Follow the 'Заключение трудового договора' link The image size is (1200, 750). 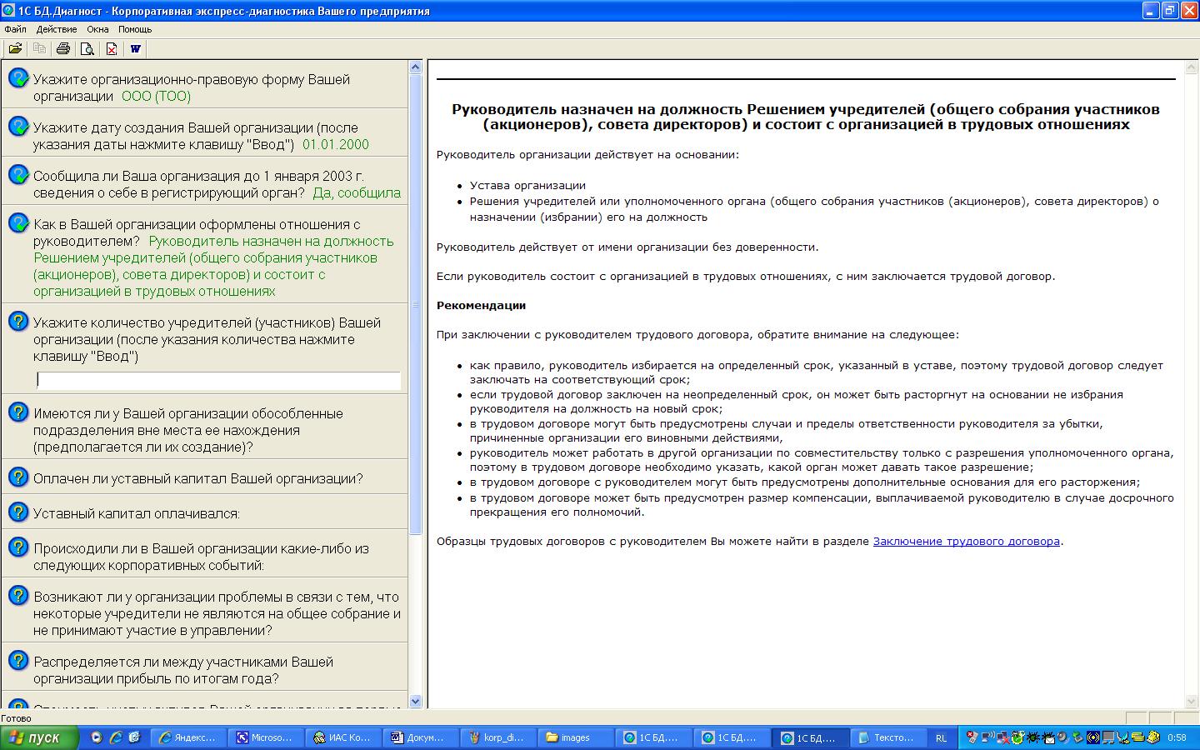click(967, 542)
